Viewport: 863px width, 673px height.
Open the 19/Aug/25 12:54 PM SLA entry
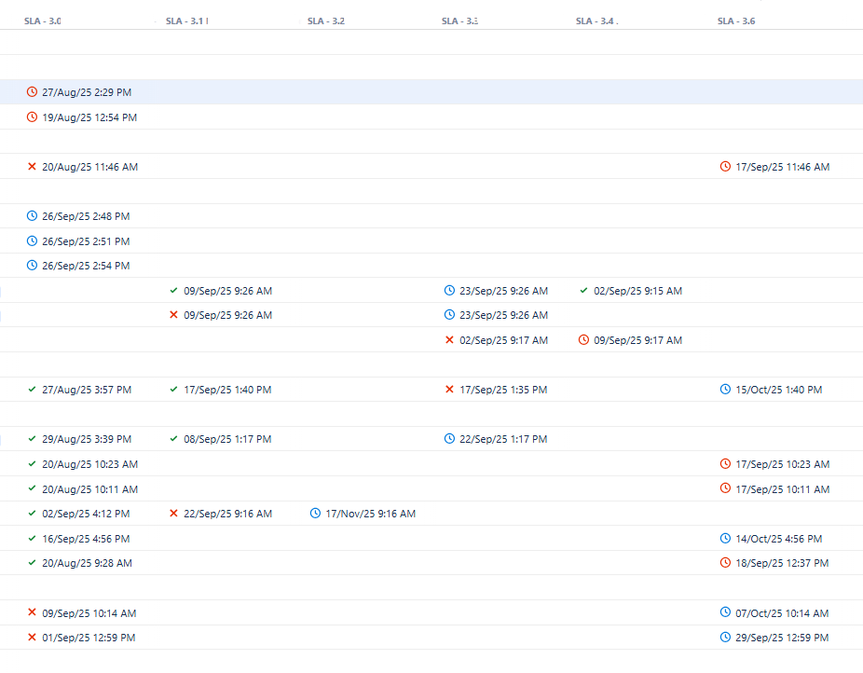point(89,117)
